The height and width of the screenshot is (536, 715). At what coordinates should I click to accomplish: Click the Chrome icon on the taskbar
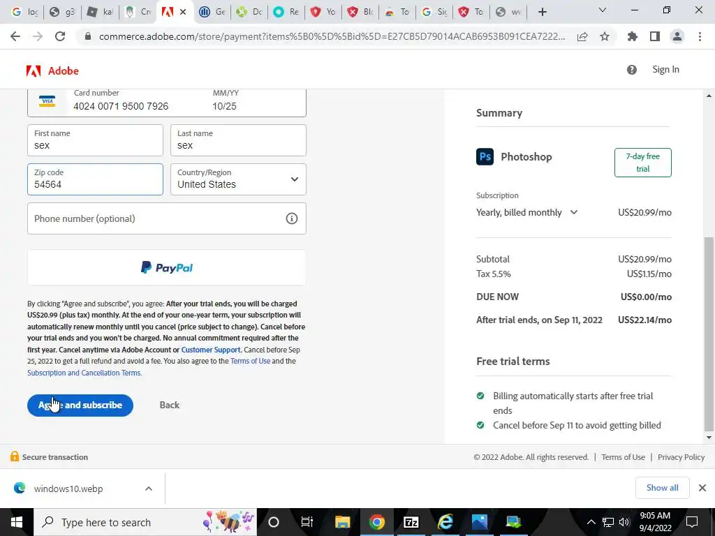tap(376, 522)
